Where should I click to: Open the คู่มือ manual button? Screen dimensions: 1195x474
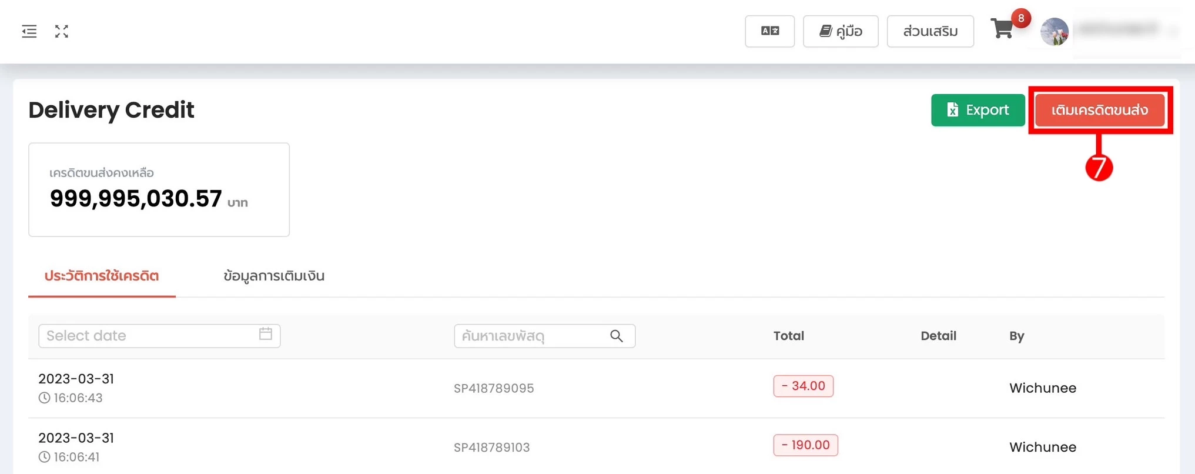click(x=841, y=31)
